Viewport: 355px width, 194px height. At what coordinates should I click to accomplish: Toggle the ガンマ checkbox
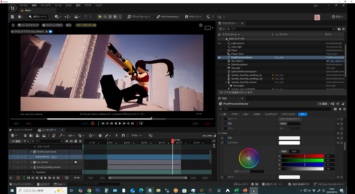click(226, 177)
